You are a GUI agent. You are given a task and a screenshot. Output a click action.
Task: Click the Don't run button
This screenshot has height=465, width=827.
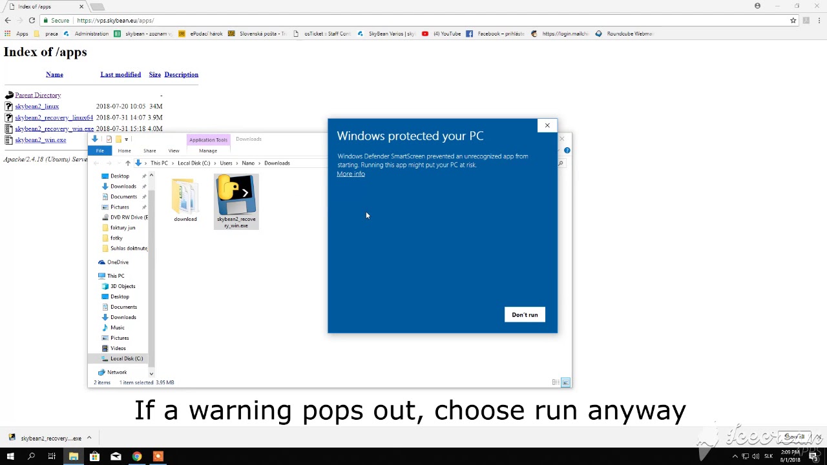[x=525, y=315]
